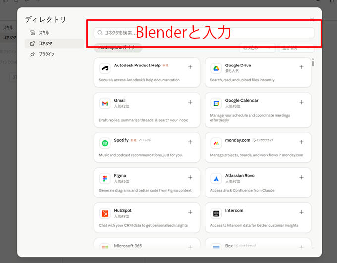Open the sort order dropdown
The width and height of the screenshot is (337, 263).
pos(296,48)
